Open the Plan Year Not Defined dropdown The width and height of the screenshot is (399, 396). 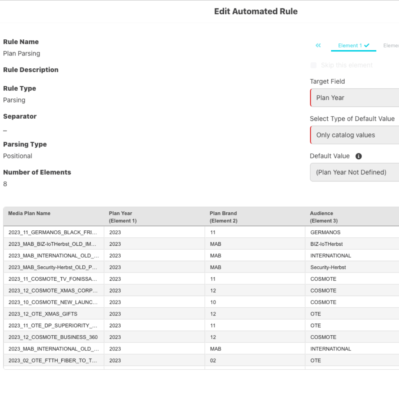[355, 172]
